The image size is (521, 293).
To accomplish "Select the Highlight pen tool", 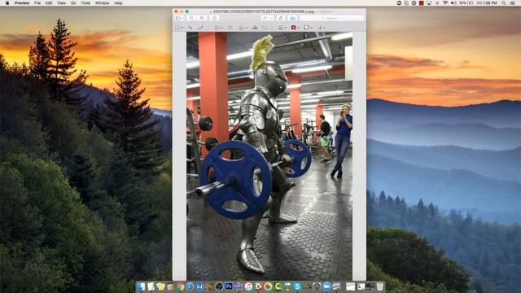I will [265, 18].
